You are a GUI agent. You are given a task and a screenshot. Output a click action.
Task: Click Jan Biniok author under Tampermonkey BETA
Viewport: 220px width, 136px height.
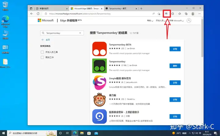(x=131, y=48)
